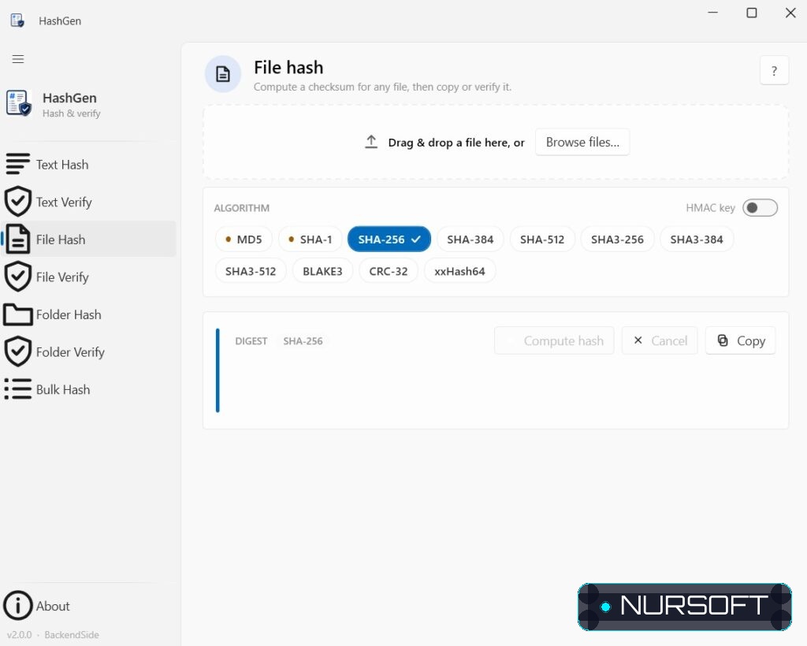Select the xxHash64 algorithm
This screenshot has height=646, width=807.
[x=459, y=271]
